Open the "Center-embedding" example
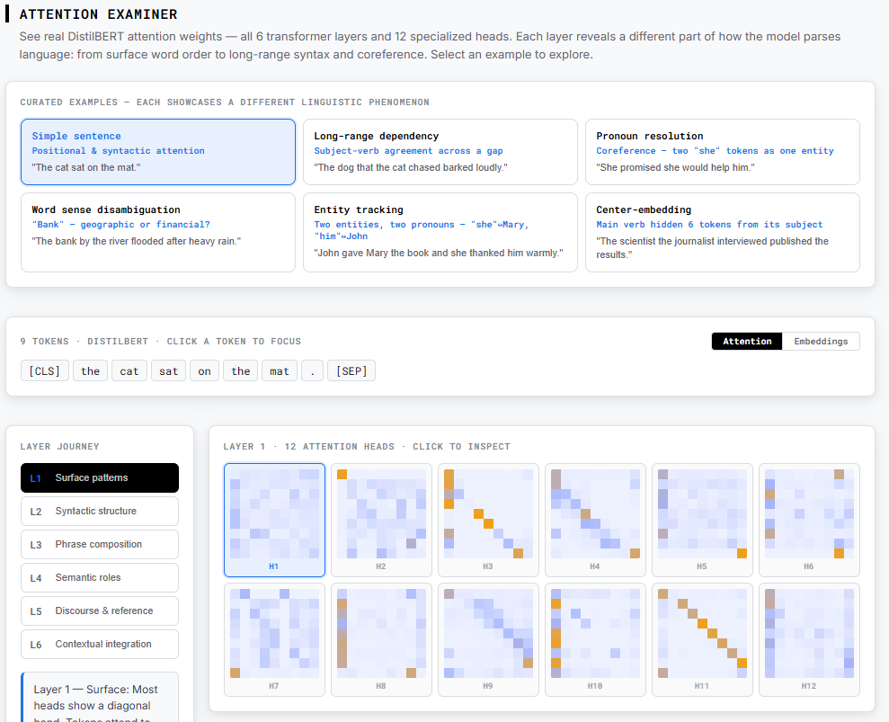This screenshot has height=722, width=889. point(722,232)
